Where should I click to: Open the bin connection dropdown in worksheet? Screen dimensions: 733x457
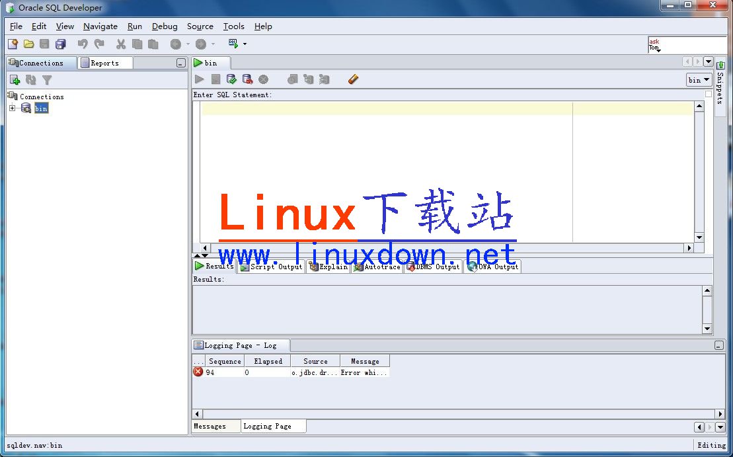(699, 80)
